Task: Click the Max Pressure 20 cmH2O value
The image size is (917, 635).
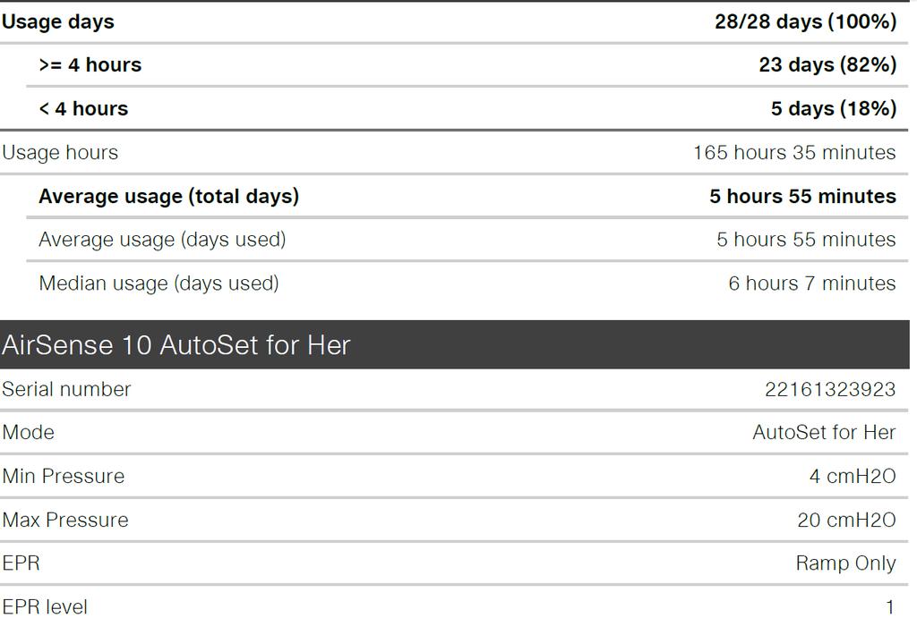Action: tap(846, 520)
